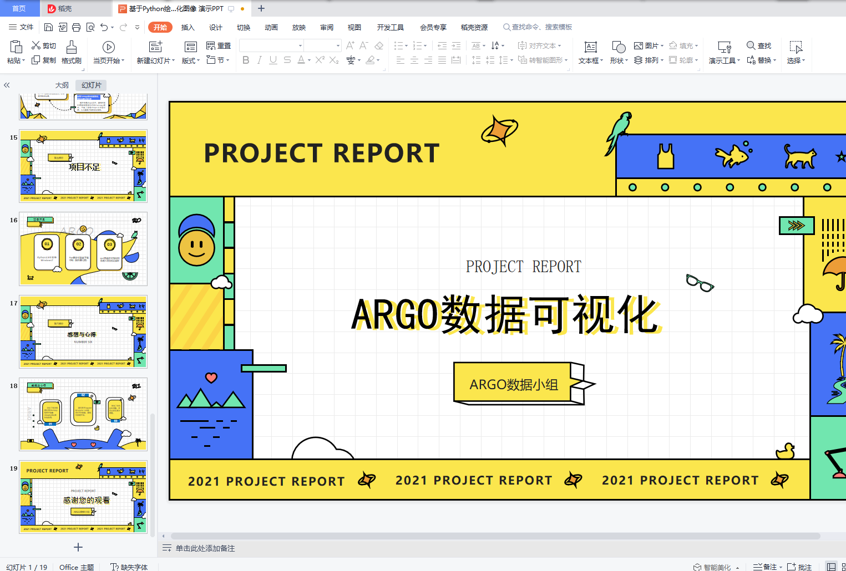Click the 剪切 (Cut) scissors button
This screenshot has height=571, width=846.
pos(44,45)
